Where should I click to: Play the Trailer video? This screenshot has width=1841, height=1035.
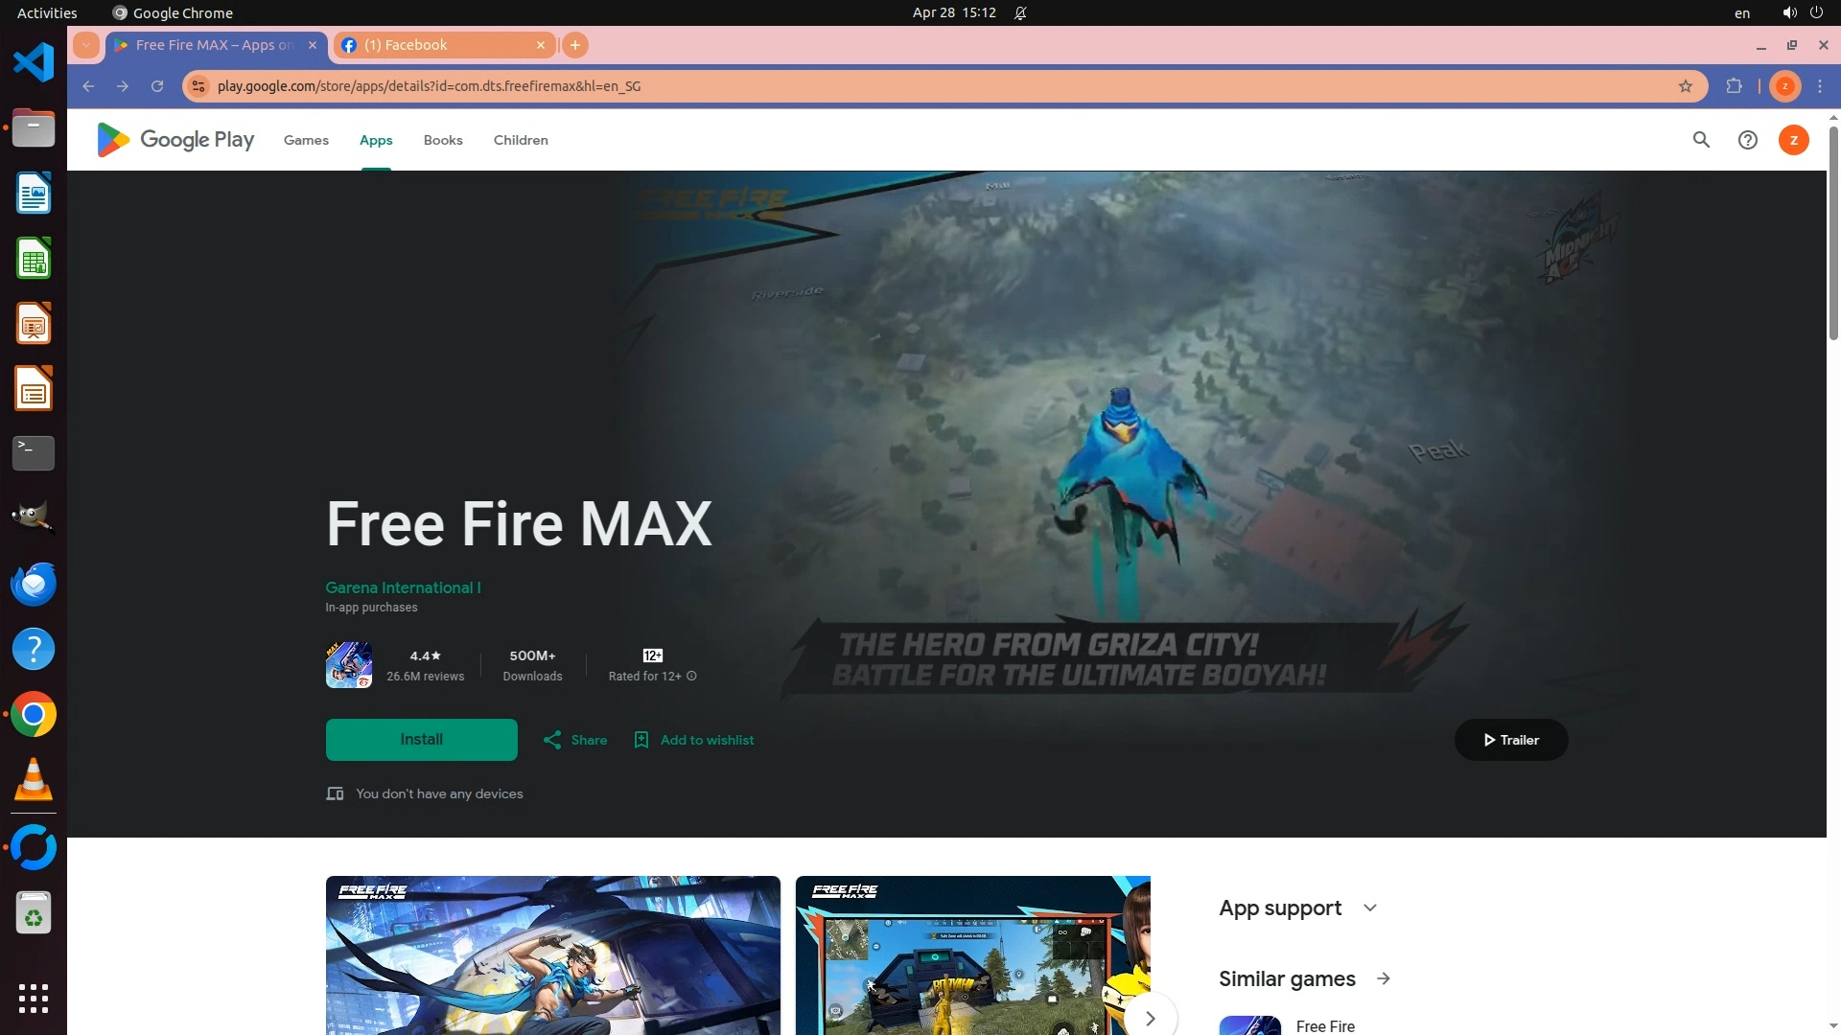coord(1510,740)
